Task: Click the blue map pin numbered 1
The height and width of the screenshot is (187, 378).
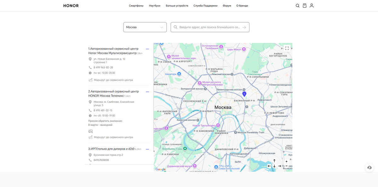Action: point(244,94)
